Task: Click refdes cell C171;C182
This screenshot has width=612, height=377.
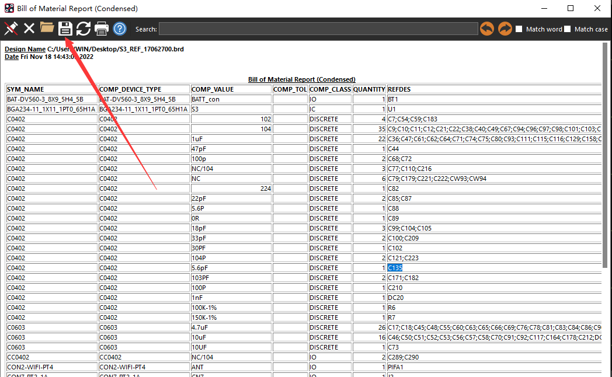Action: point(494,278)
